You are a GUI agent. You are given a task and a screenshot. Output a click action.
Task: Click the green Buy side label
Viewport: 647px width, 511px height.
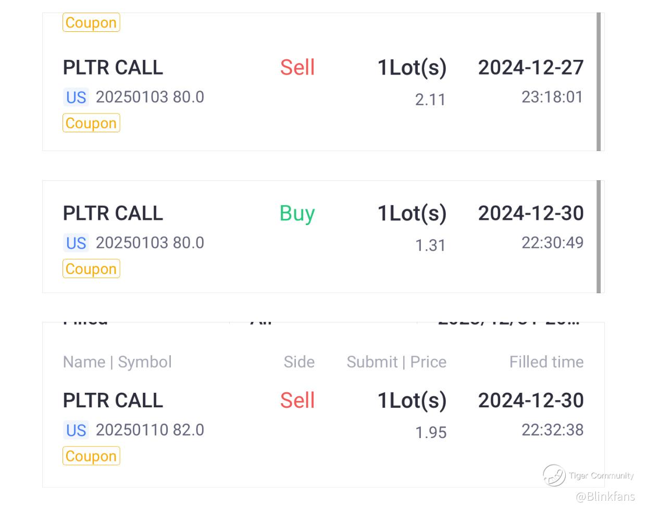click(297, 214)
